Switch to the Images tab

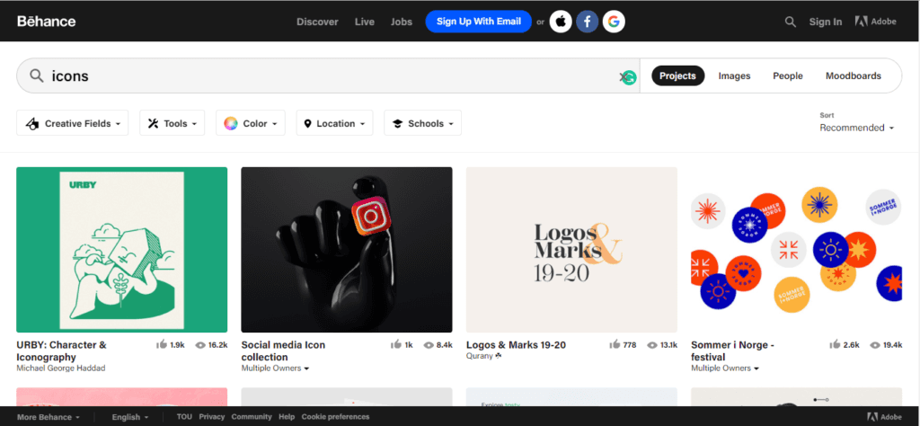pos(735,75)
